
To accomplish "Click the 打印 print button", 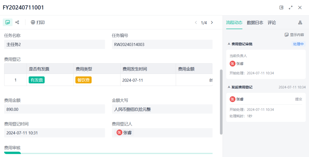I will [38, 22].
